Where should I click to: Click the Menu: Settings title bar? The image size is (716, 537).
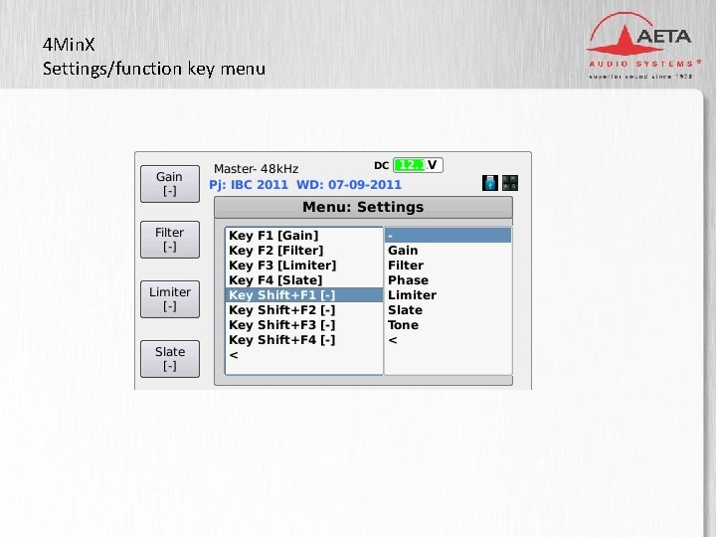click(x=364, y=207)
